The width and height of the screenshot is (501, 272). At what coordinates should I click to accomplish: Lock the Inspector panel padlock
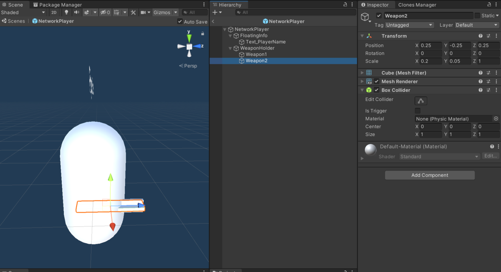489,5
